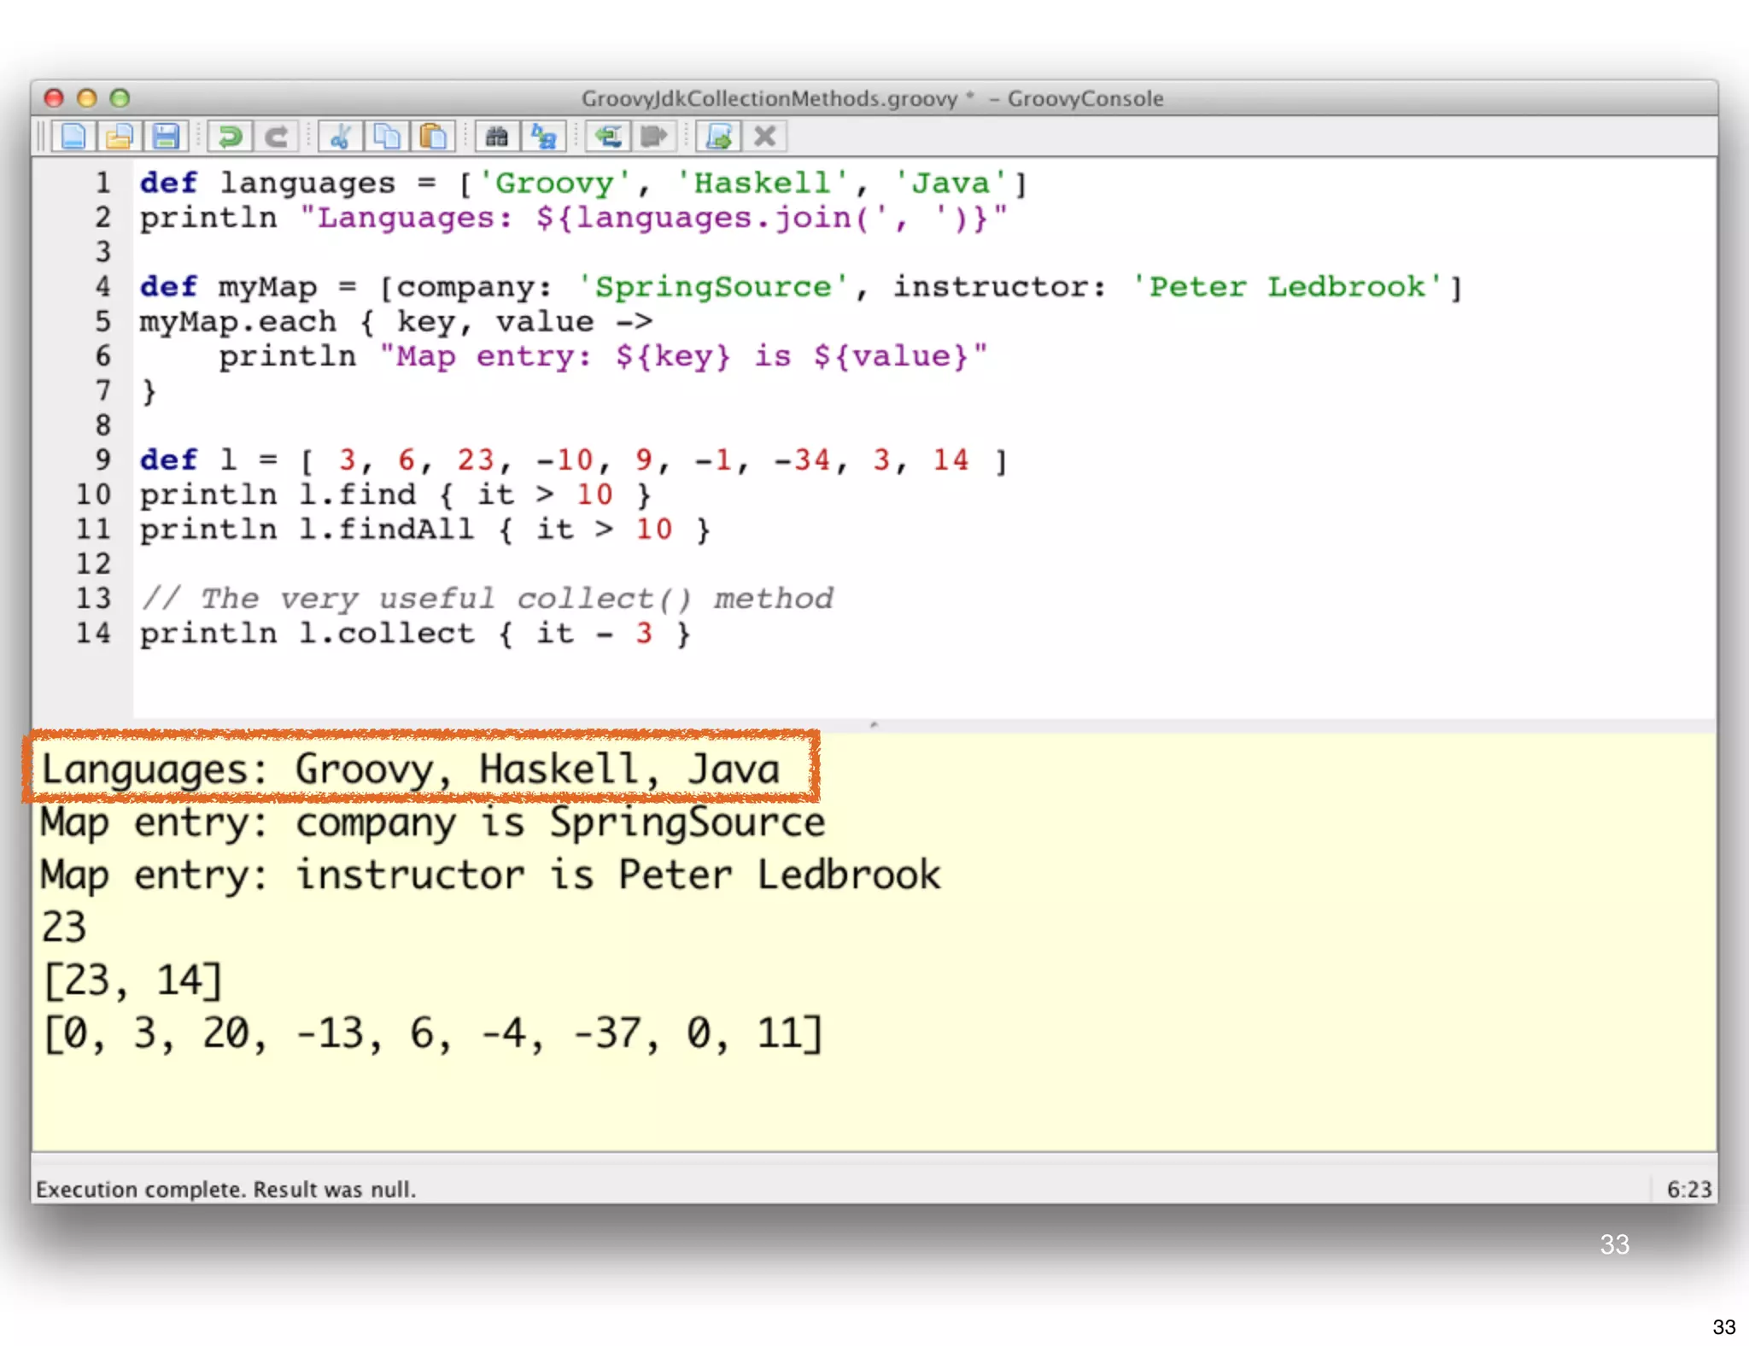This screenshot has height=1346, width=1749.
Task: Click the Replace text icon
Action: pyautogui.click(x=543, y=137)
